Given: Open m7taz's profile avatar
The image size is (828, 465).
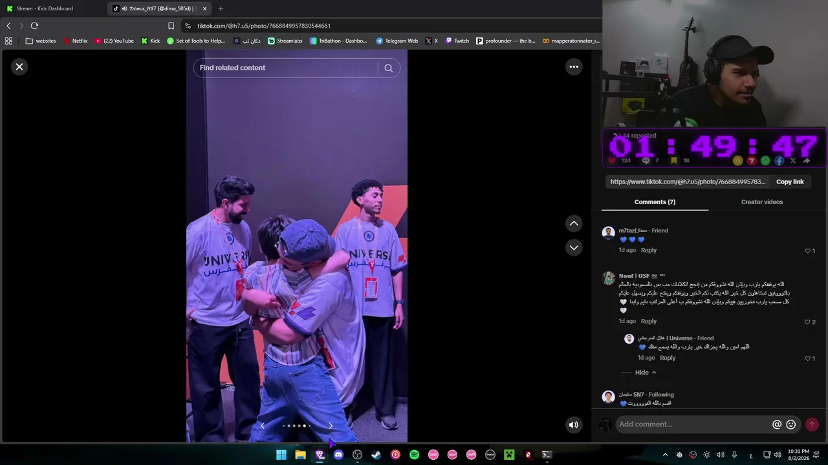Looking at the screenshot, I should [x=608, y=233].
